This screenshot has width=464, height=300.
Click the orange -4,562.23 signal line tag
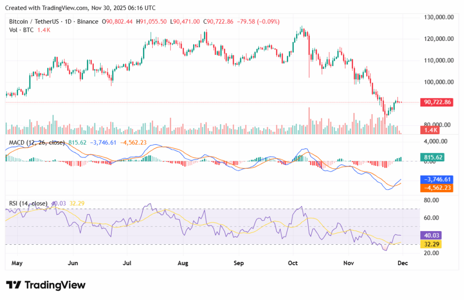[x=437, y=187]
